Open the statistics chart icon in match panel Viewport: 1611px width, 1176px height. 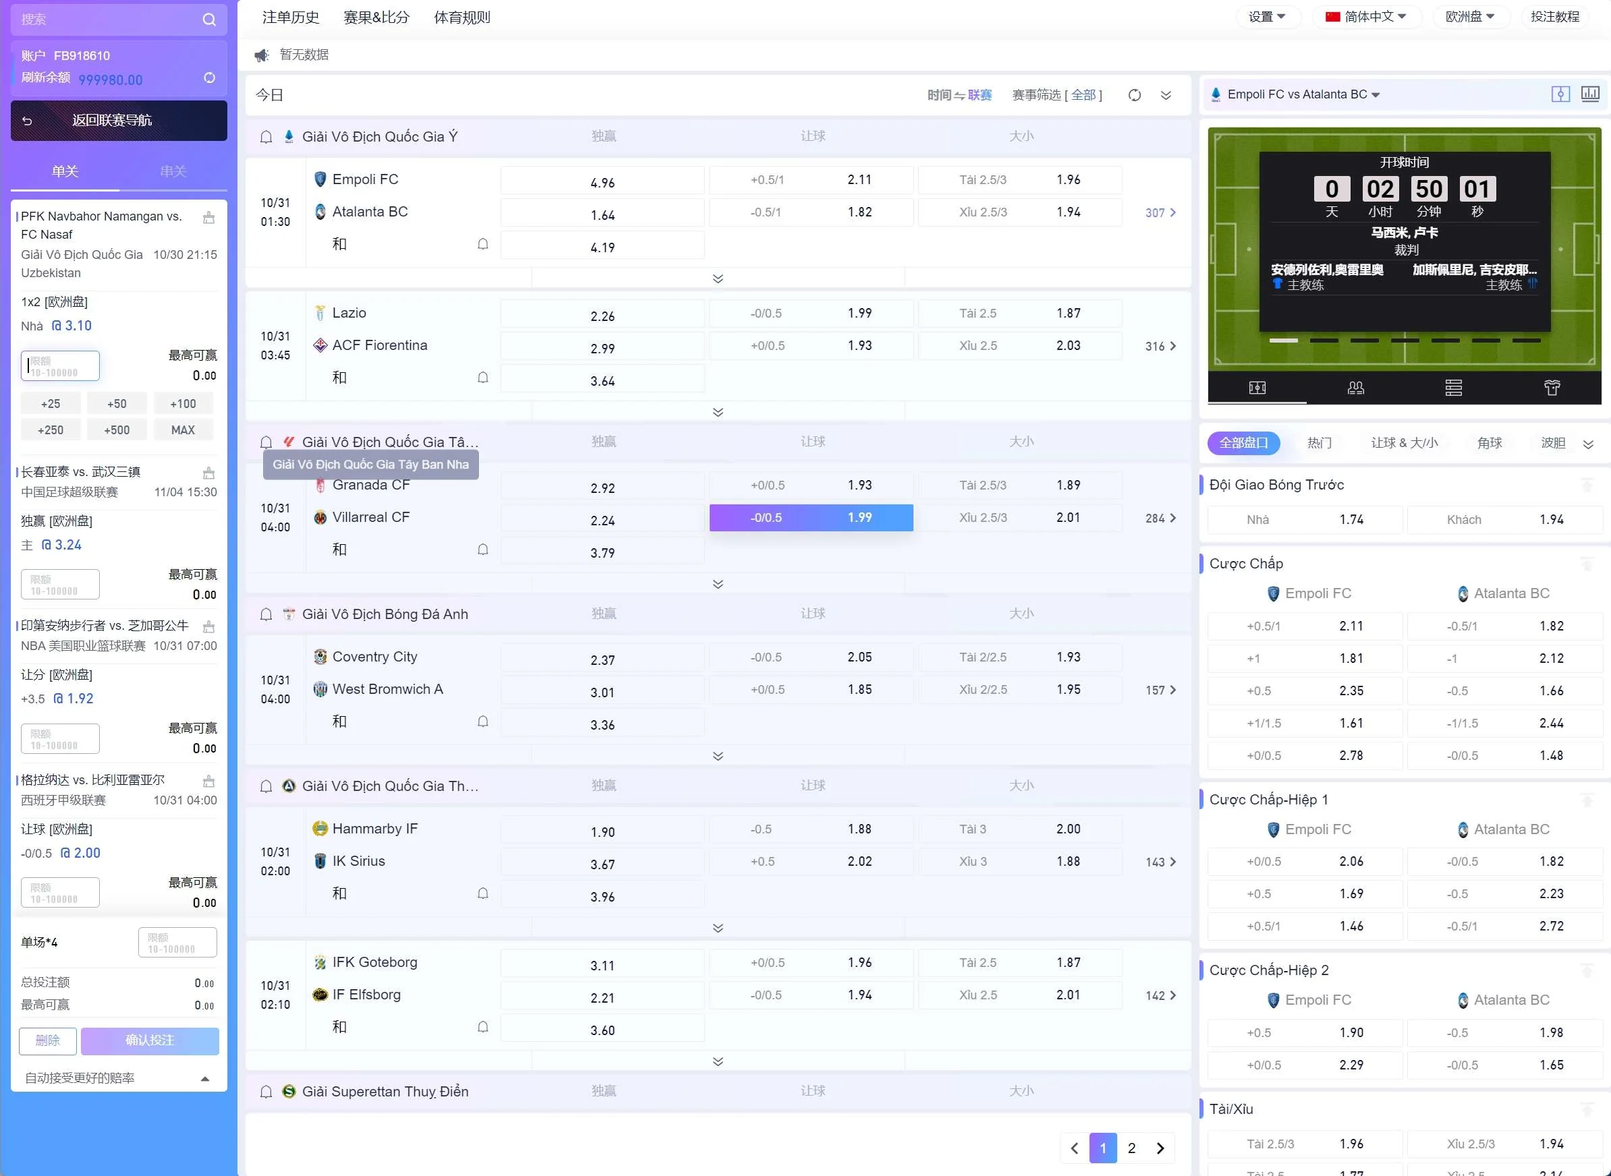click(x=1589, y=94)
